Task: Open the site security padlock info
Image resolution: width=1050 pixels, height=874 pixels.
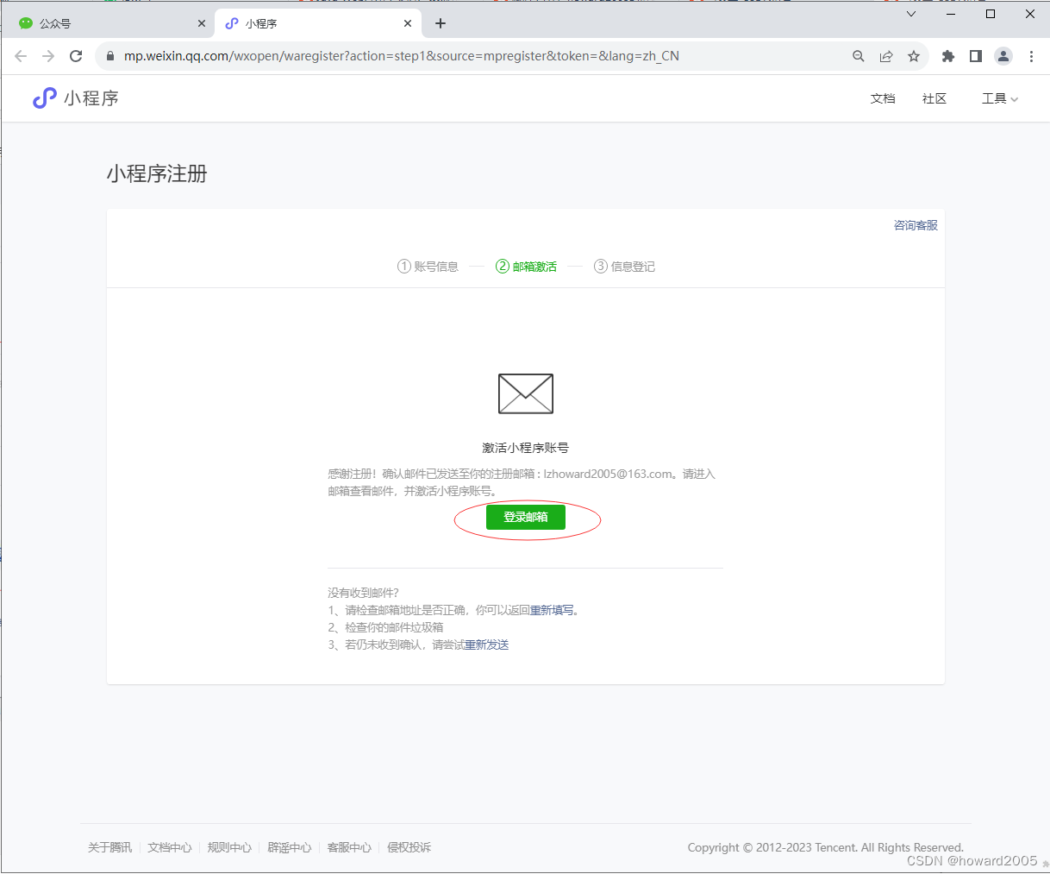Action: tap(109, 55)
